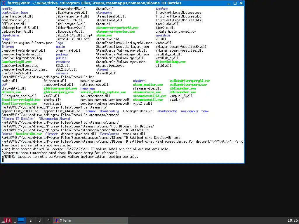The height and width of the screenshot is (224, 299).
Task: Click 'libraryfolders.vdf' file name
Action: [138, 111]
